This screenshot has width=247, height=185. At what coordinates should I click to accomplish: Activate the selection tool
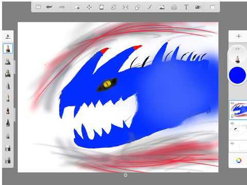(x=77, y=7)
